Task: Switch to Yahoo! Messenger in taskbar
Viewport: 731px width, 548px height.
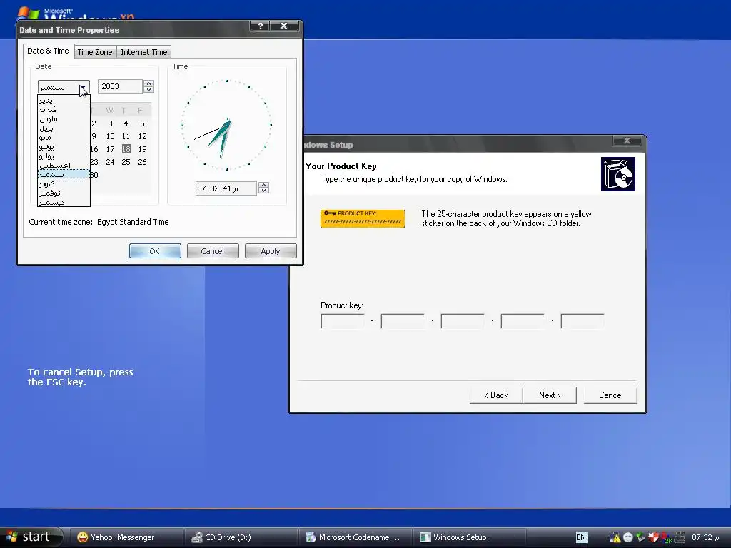Action: coord(126,537)
